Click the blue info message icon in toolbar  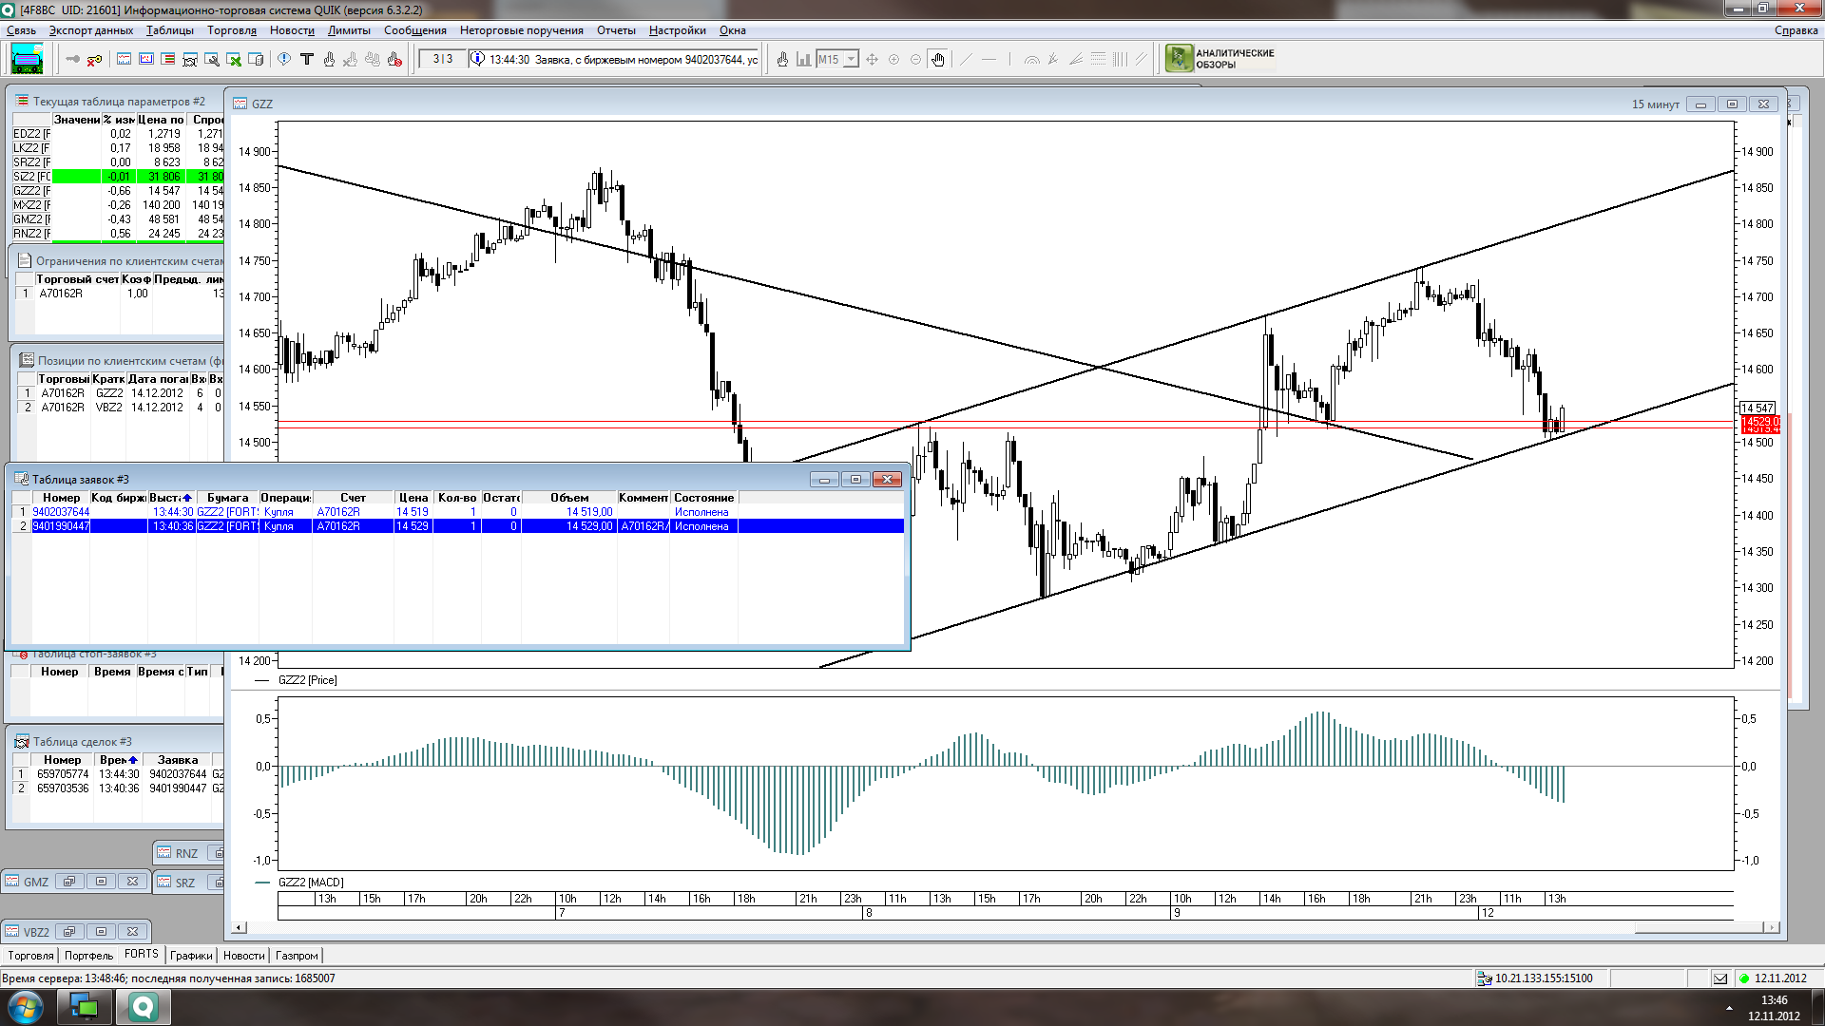[x=284, y=59]
